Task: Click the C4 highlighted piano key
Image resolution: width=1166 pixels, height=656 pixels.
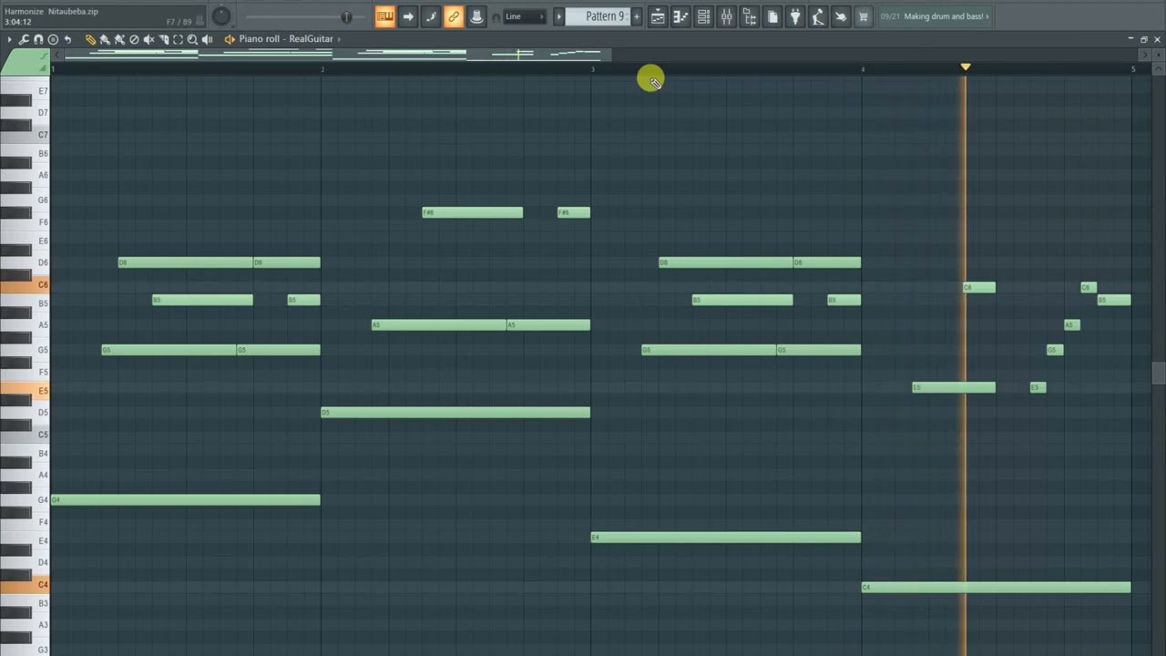Action: point(25,585)
